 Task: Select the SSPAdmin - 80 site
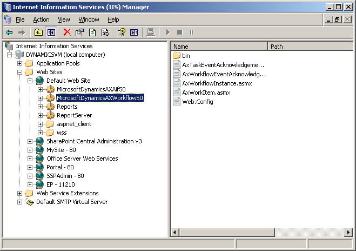[x=65, y=176]
